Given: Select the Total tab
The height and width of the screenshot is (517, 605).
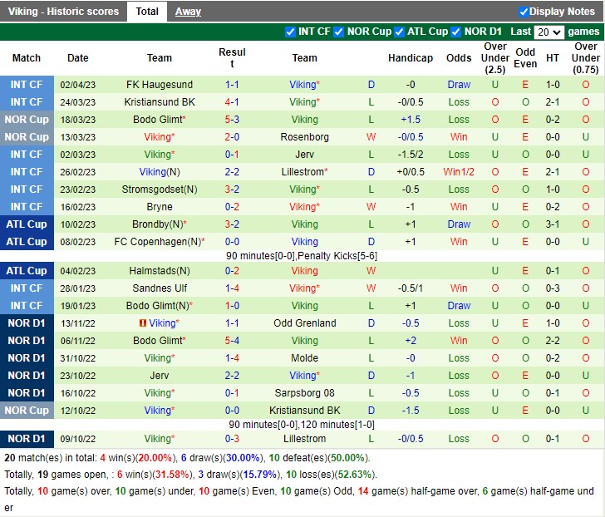Looking at the screenshot, I should pos(147,12).
